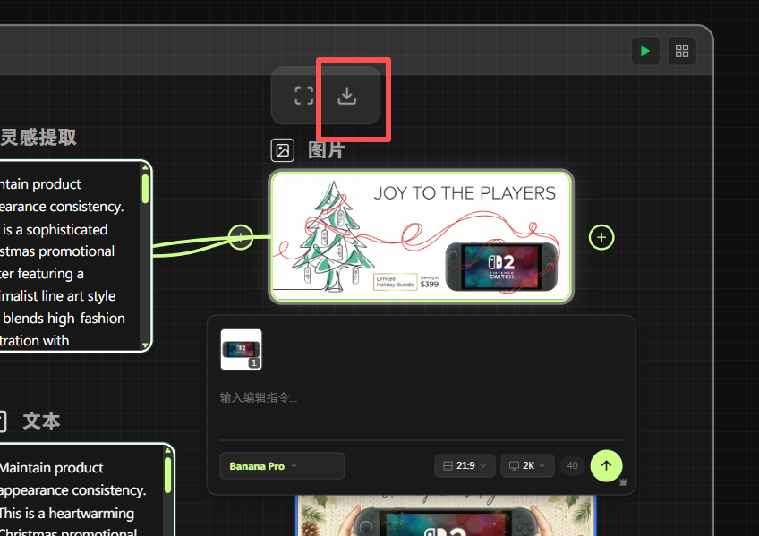Select the reference thumbnail in edit panel
The image size is (759, 536).
(242, 349)
